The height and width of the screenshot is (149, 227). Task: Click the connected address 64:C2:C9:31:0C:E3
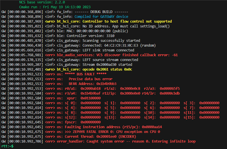[x=121, y=45]
